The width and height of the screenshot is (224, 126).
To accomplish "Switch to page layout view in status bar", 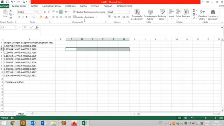I will coord(186,118).
